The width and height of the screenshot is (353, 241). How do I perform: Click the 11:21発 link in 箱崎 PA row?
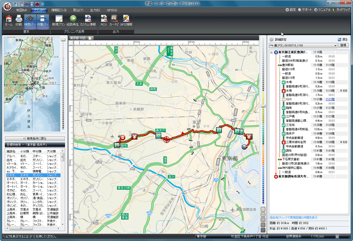[330, 99]
